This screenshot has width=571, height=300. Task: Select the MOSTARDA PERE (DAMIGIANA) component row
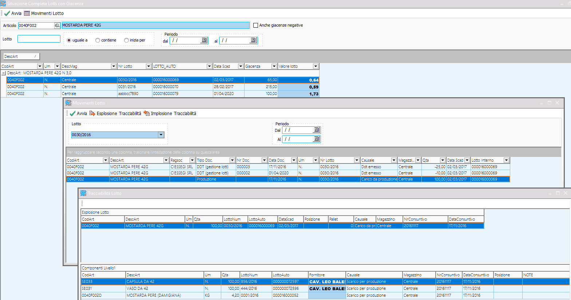click(325, 295)
